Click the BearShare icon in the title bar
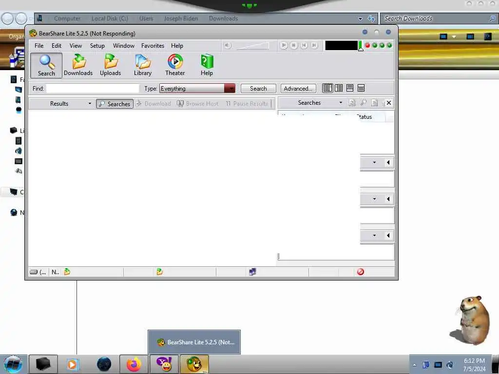 (x=33, y=34)
